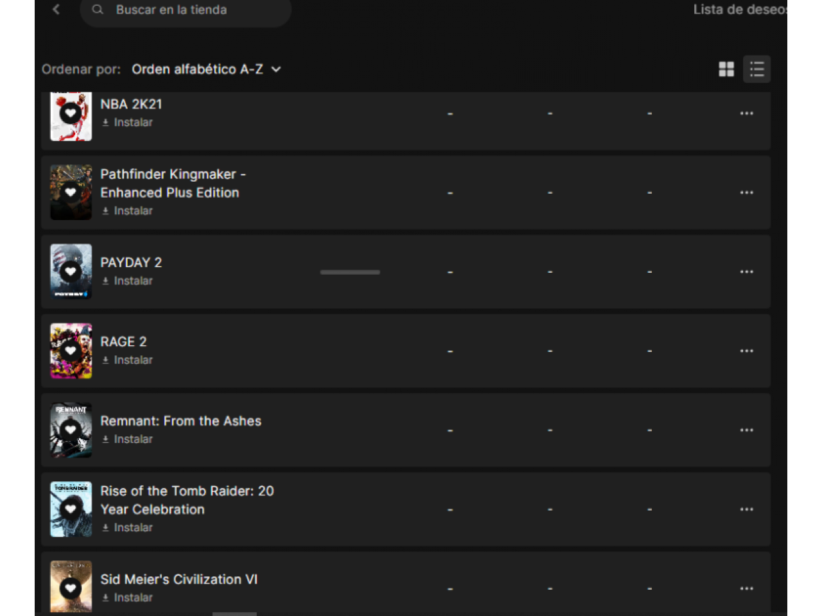Install Sid Meier's Civilization VI
This screenshot has width=822, height=616.
pos(127,598)
